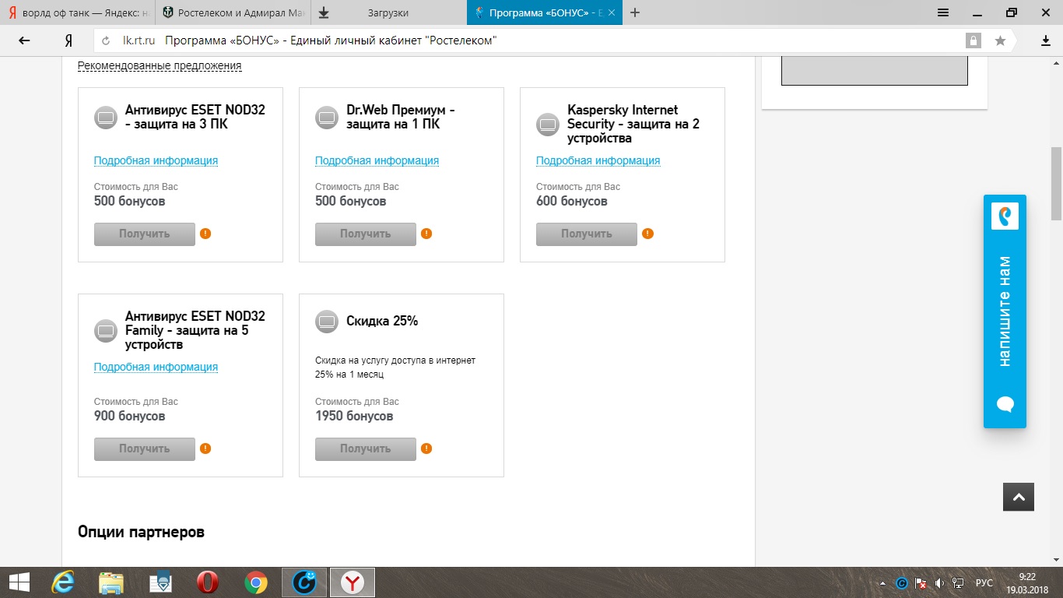This screenshot has height=598, width=1063.
Task: Click the monitor icon of Dr.Web Премиум card
Action: click(x=327, y=118)
